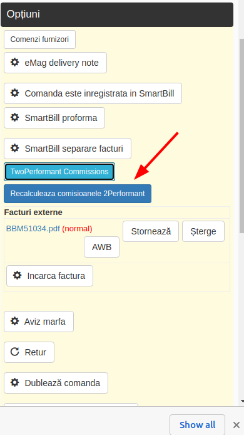Close the downloads bar
This screenshot has width=244, height=435.
236,425
